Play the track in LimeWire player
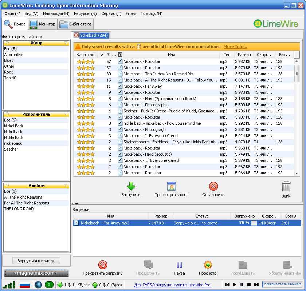Viewport: 306px width, 291px height. 235,285
